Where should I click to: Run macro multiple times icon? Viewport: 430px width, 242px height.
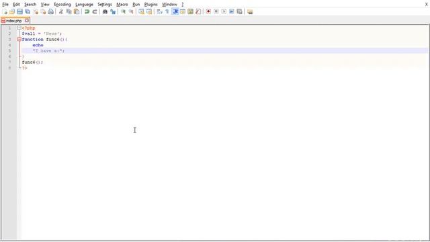coord(232,11)
